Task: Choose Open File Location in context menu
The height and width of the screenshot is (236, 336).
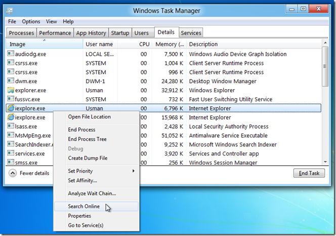Action: [x=90, y=116]
